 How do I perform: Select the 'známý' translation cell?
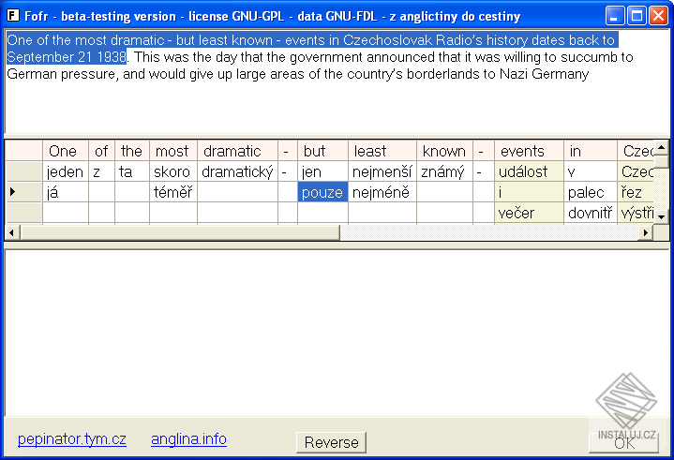click(x=444, y=171)
